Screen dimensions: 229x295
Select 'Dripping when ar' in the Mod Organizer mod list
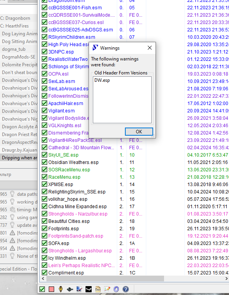tap(19, 158)
